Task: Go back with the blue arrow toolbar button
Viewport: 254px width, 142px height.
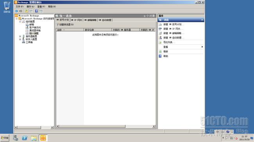Action: (16, 11)
